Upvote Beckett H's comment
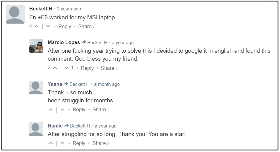This screenshot has height=152, width=280. coord(37,26)
